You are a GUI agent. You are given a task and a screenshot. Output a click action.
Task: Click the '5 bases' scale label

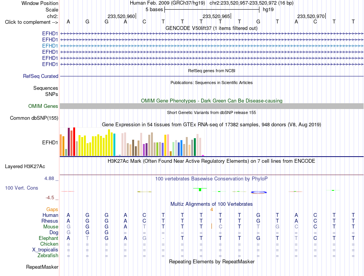[154, 10]
